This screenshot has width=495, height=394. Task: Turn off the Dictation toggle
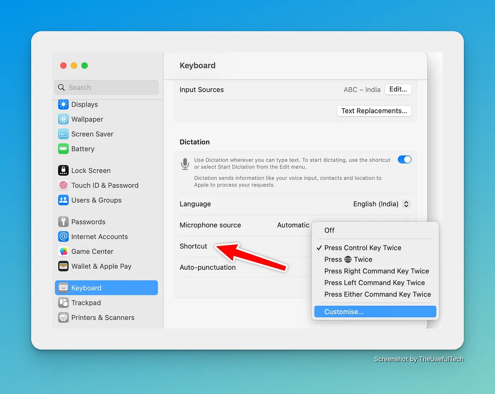click(x=404, y=160)
